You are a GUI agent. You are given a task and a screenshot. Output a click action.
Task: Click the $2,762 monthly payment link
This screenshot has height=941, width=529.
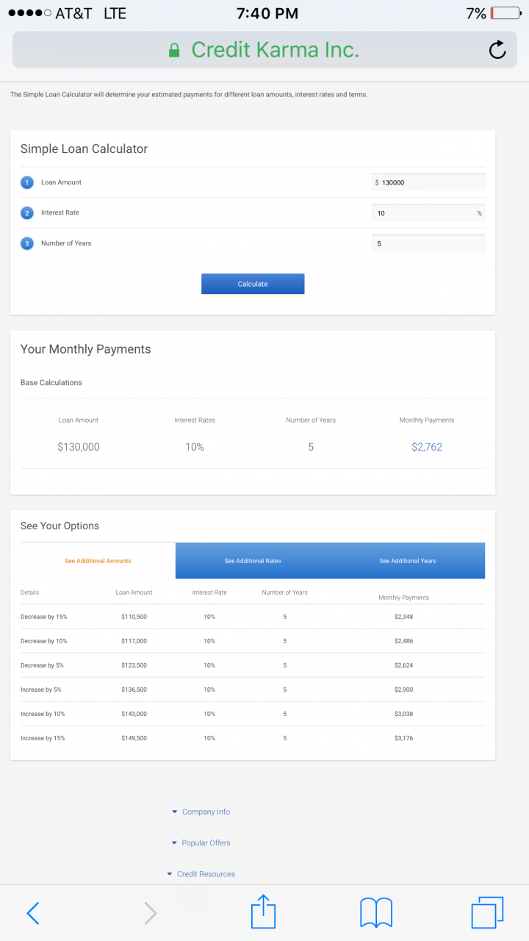pyautogui.click(x=427, y=447)
